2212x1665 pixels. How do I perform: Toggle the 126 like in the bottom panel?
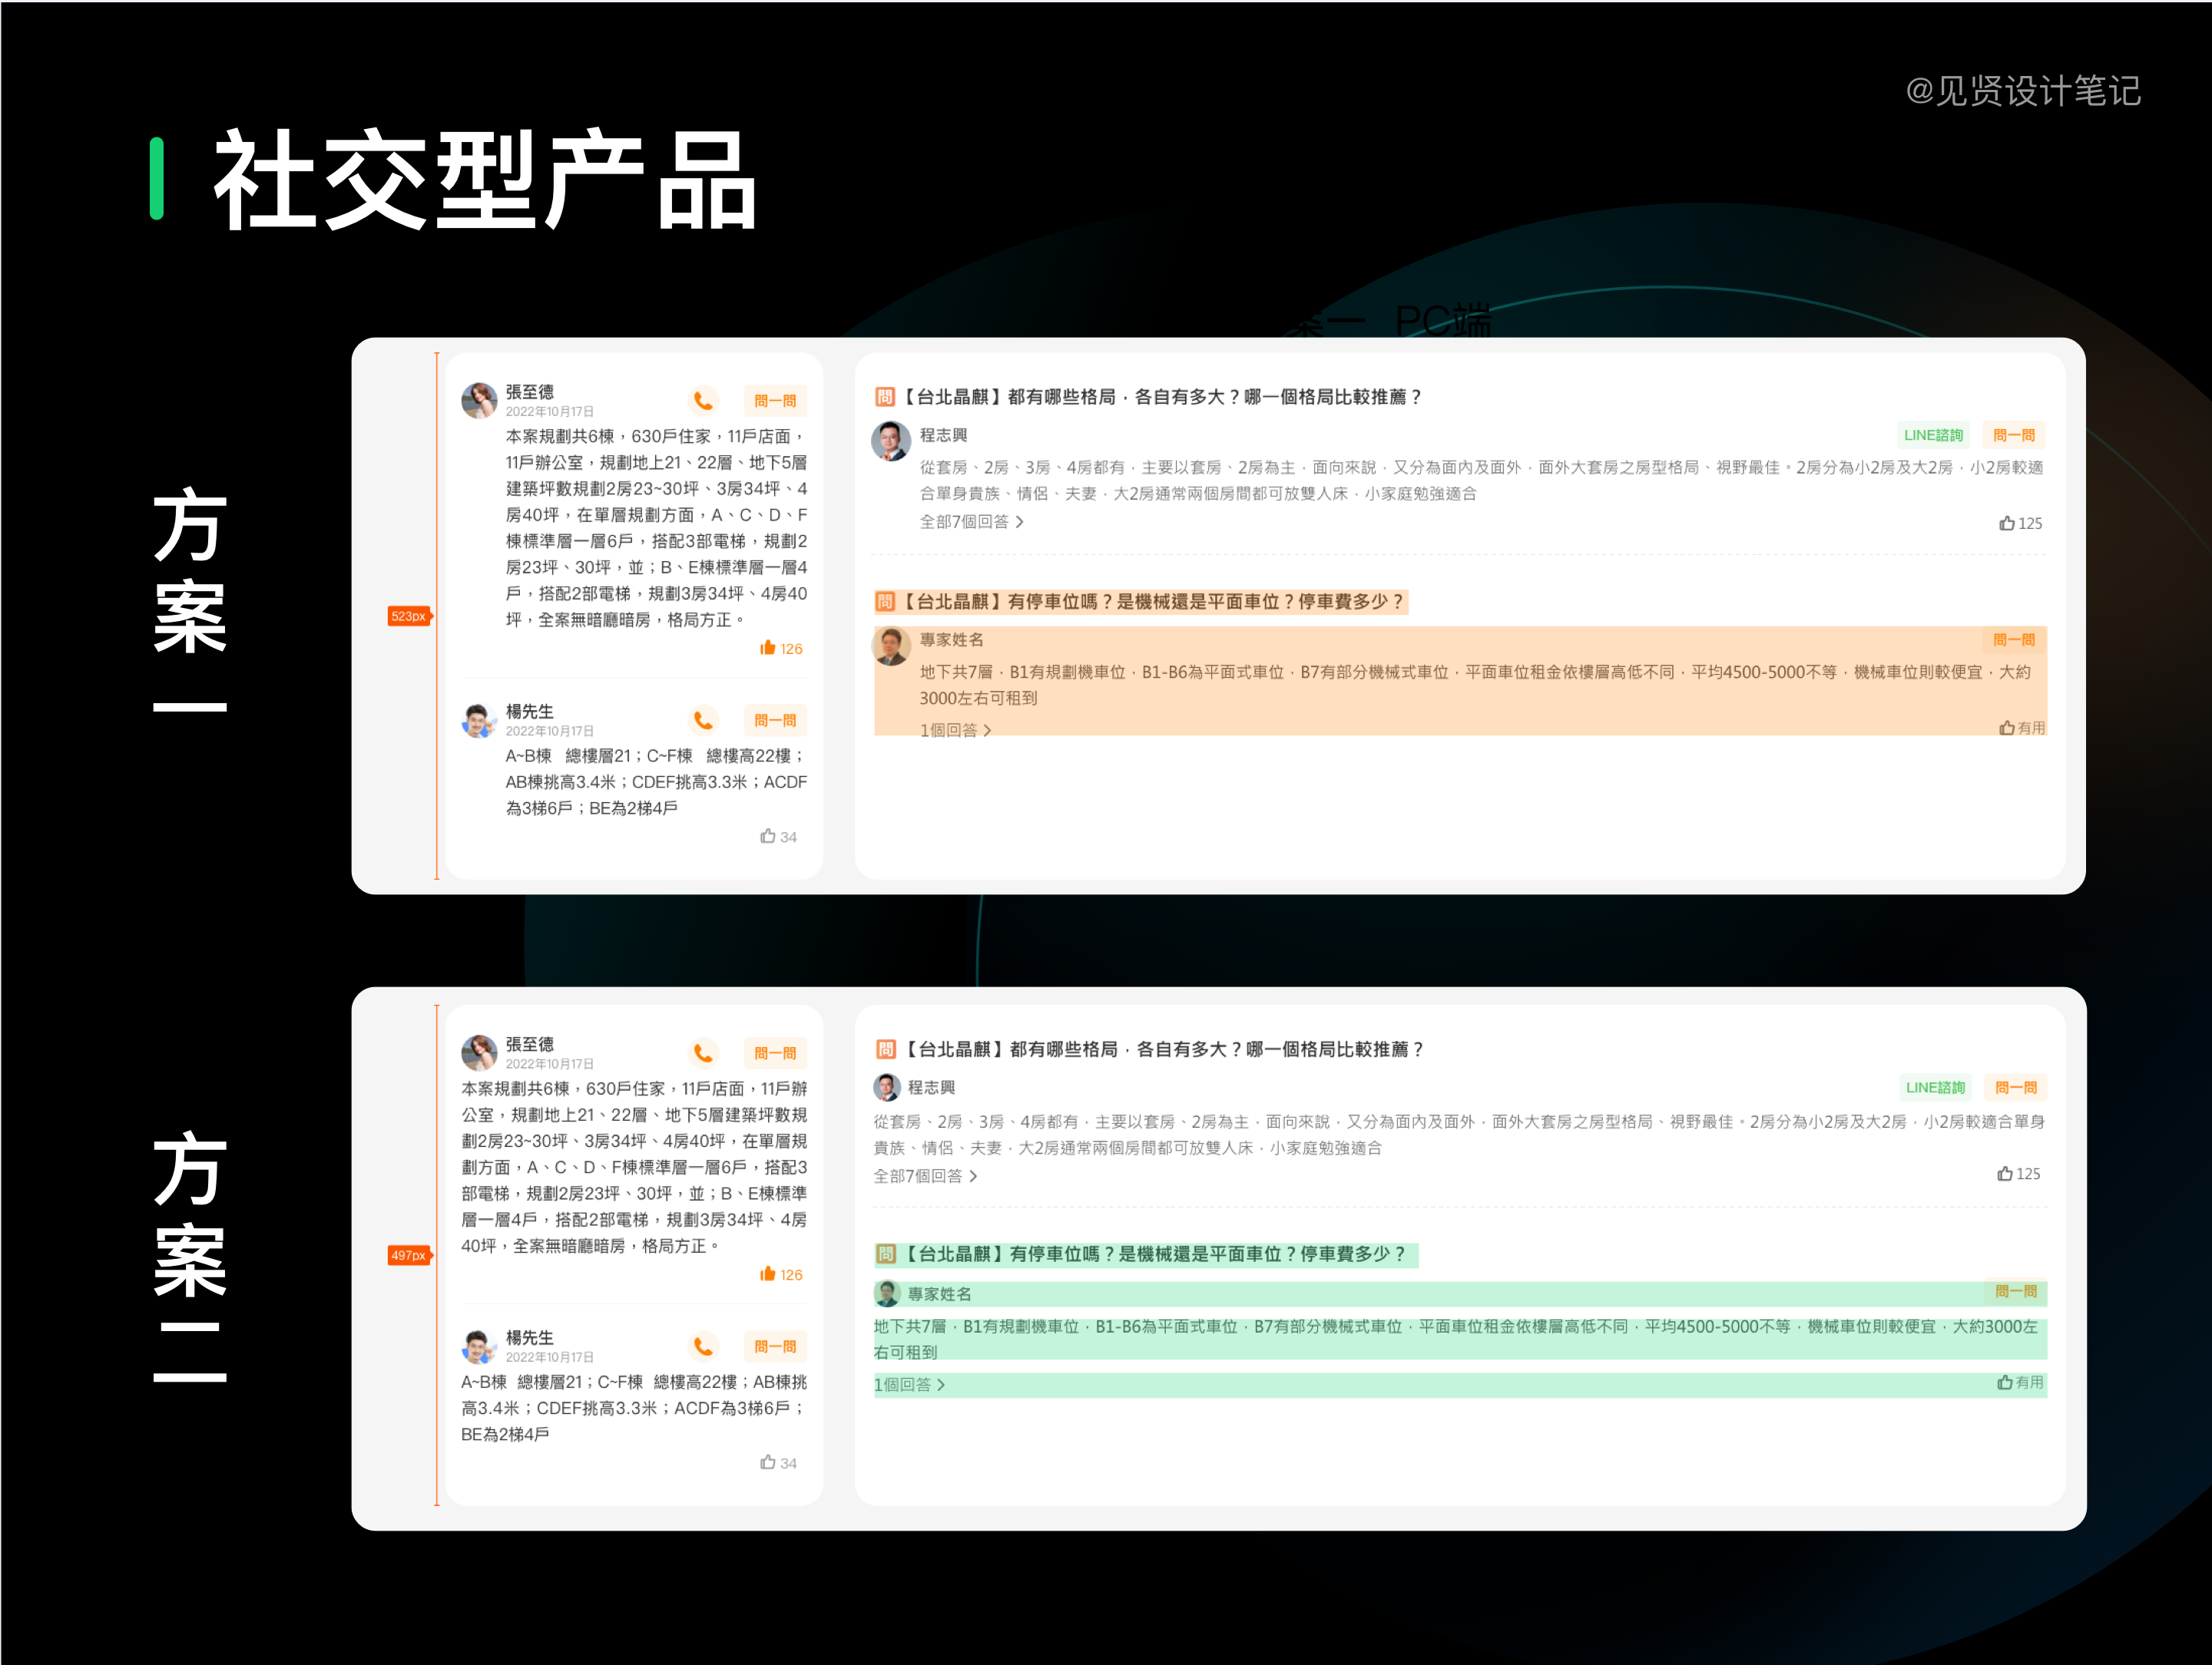(x=768, y=1274)
